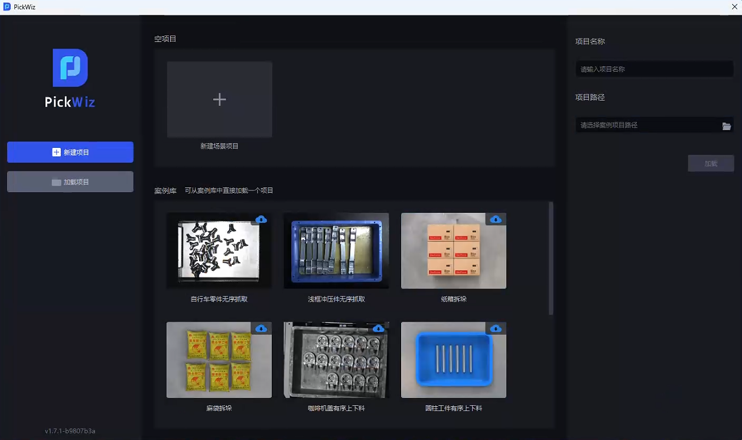Close the PickWiz window
Screen dimensions: 742x440
pos(734,7)
